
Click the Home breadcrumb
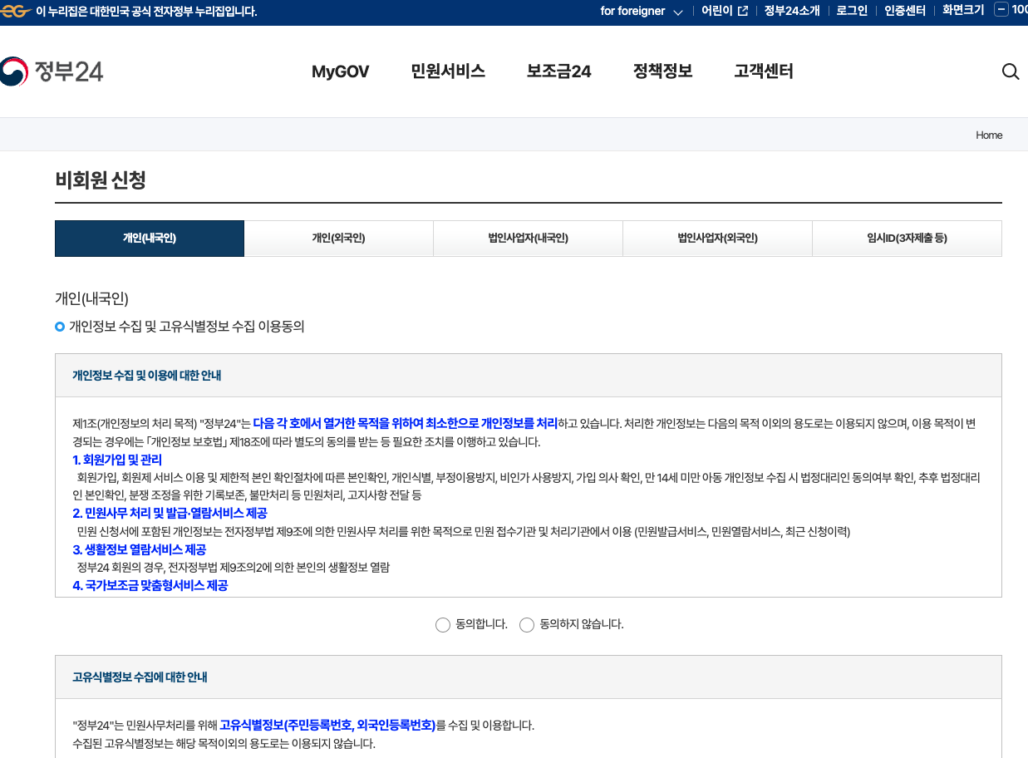tap(989, 135)
